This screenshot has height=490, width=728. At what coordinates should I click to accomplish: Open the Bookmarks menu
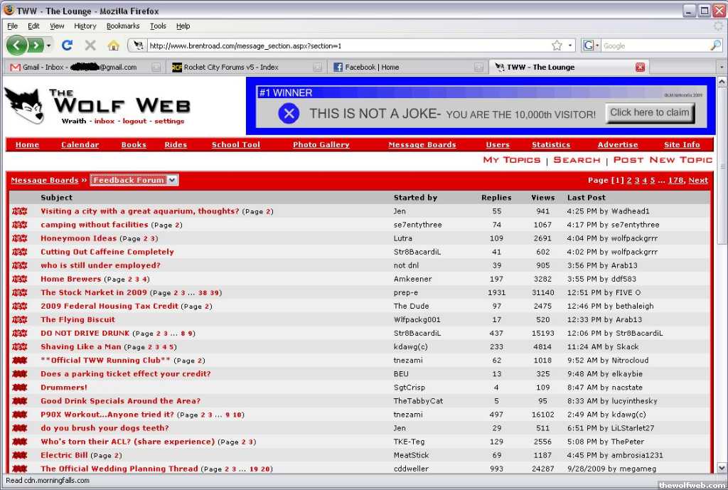click(x=122, y=26)
